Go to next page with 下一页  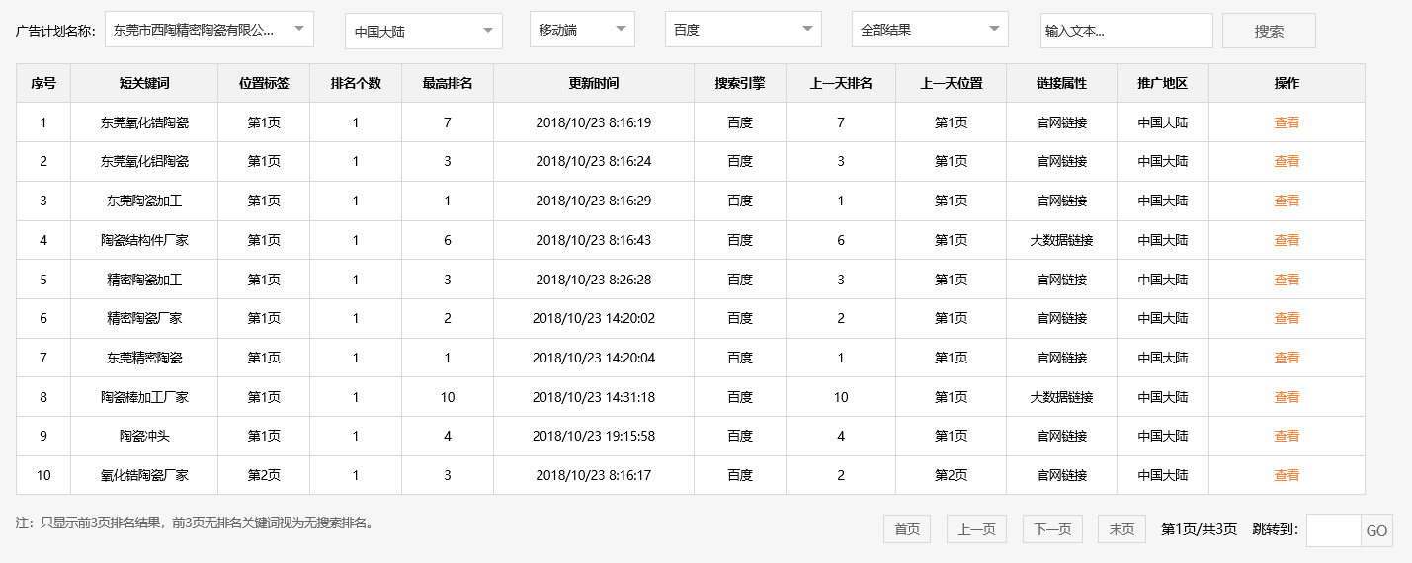point(1052,529)
